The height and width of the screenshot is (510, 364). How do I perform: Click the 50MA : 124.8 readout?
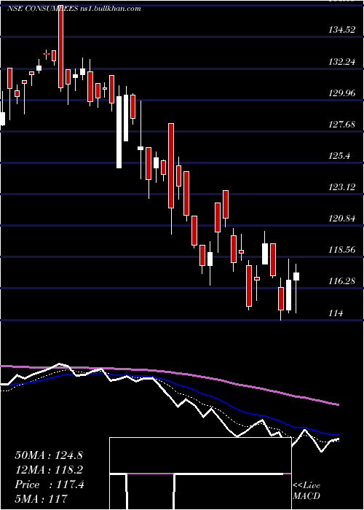click(49, 455)
